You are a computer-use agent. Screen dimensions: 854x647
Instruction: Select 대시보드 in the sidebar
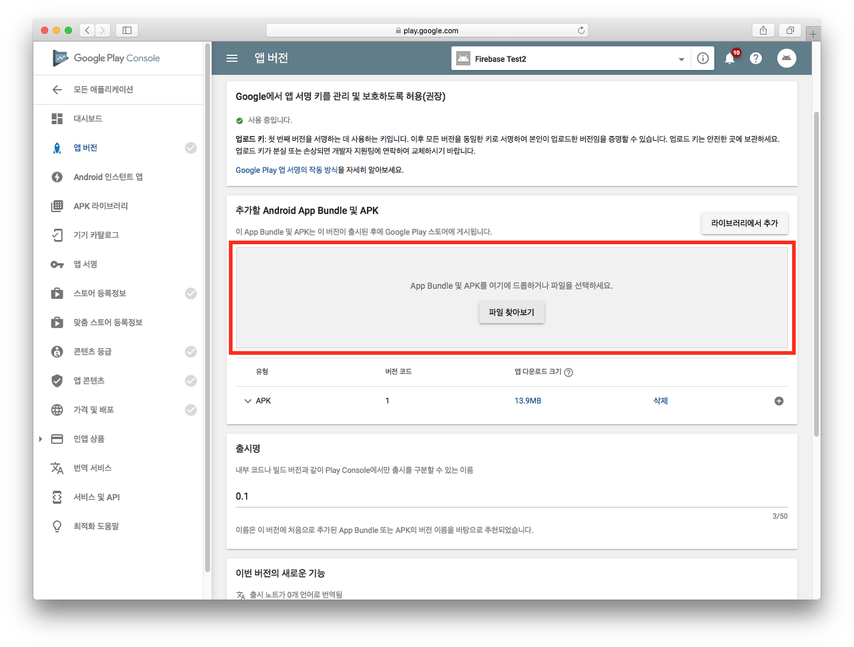point(88,119)
